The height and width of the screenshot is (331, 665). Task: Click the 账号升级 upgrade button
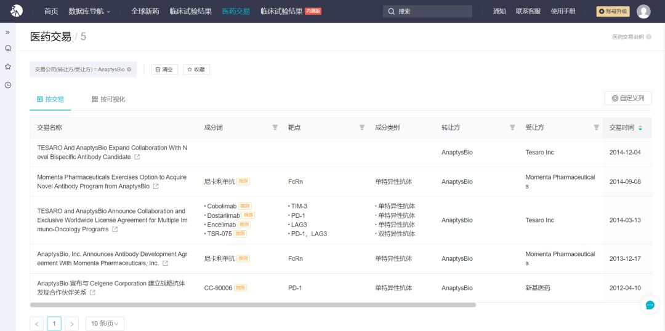click(x=613, y=12)
